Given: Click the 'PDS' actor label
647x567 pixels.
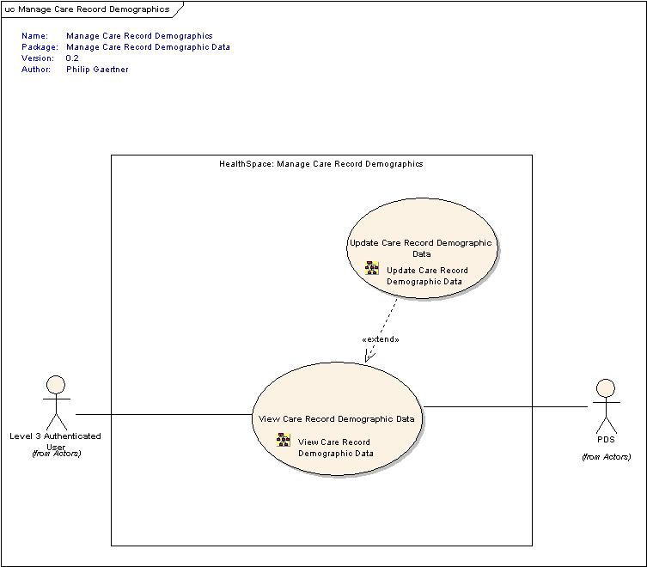Looking at the screenshot, I should (606, 440).
